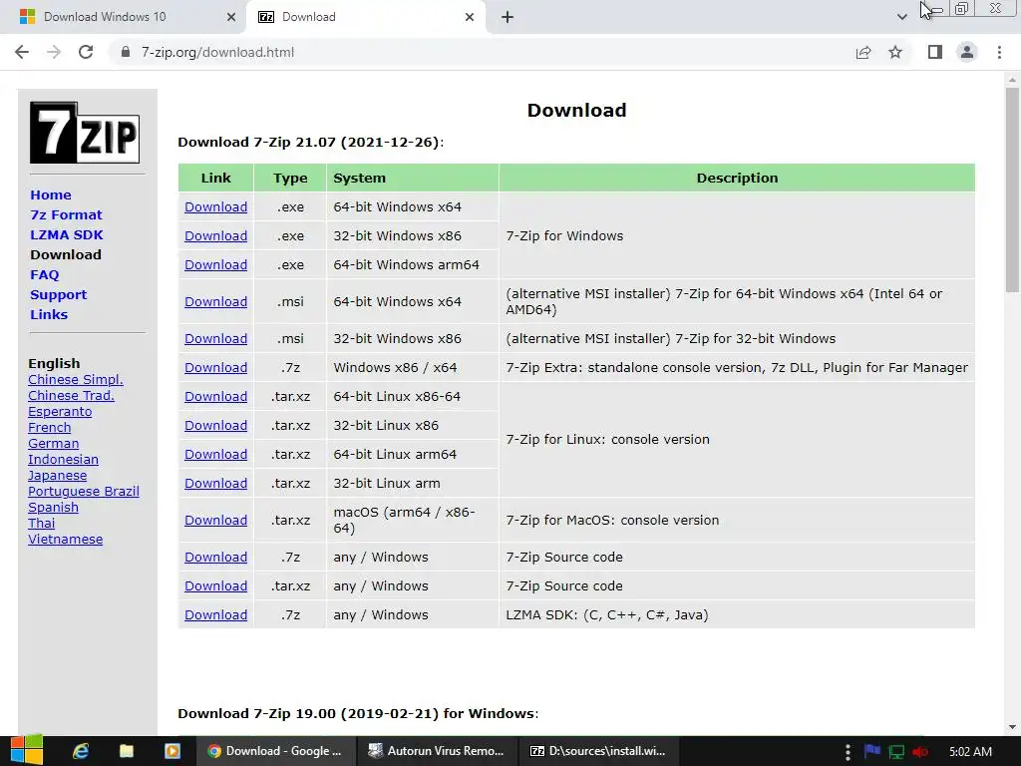
Task: Open the LZMA SDK sidebar link
Action: tap(67, 234)
